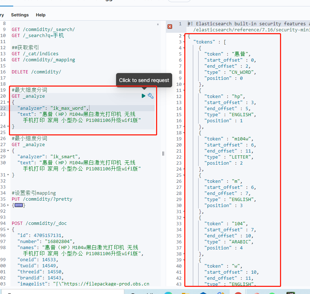Click the red X warning icon in output
The image size is (310, 294).
pyautogui.click(x=170, y=27)
